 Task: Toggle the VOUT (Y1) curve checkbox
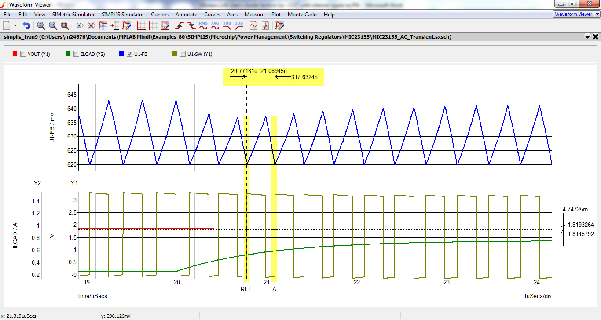(x=23, y=54)
